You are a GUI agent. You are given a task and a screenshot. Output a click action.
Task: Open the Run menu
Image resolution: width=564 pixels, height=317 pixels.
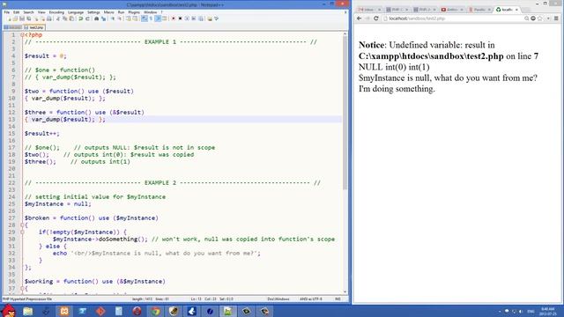coord(121,12)
